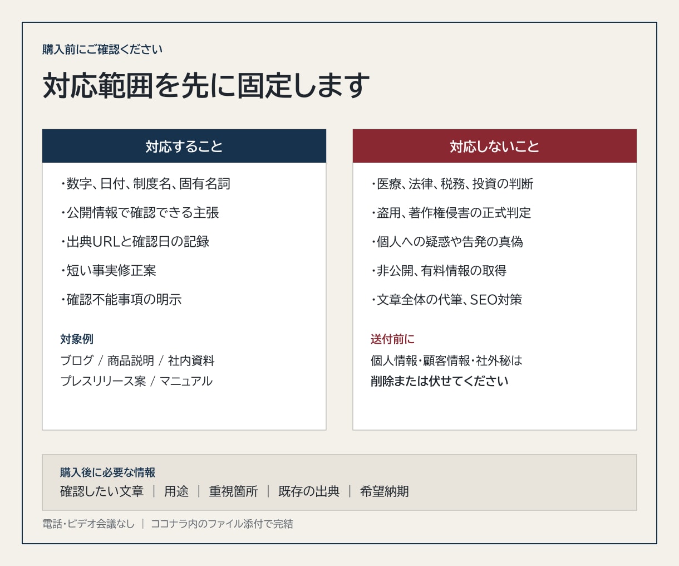The image size is (679, 566).
Task: Click the footer text 電話・ビデオ会議なし
Action: (88, 524)
